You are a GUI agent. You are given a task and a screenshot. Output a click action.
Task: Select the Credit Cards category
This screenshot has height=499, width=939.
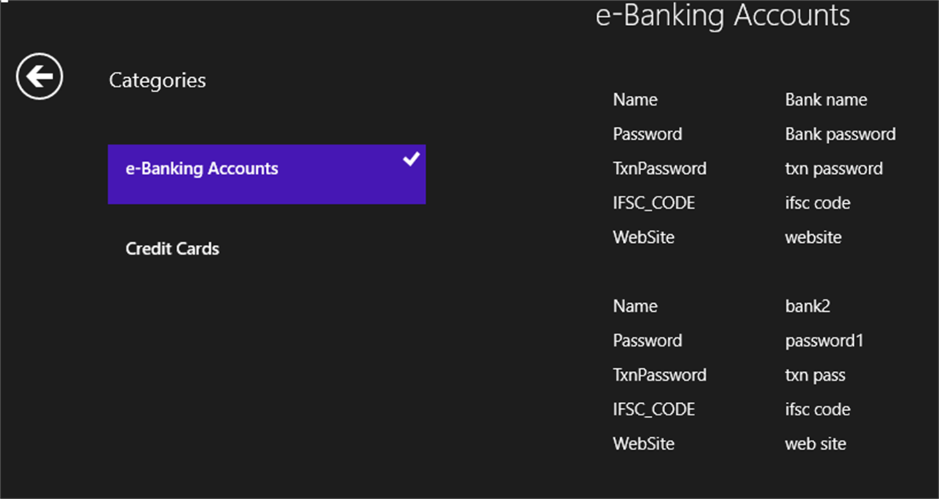click(x=172, y=248)
